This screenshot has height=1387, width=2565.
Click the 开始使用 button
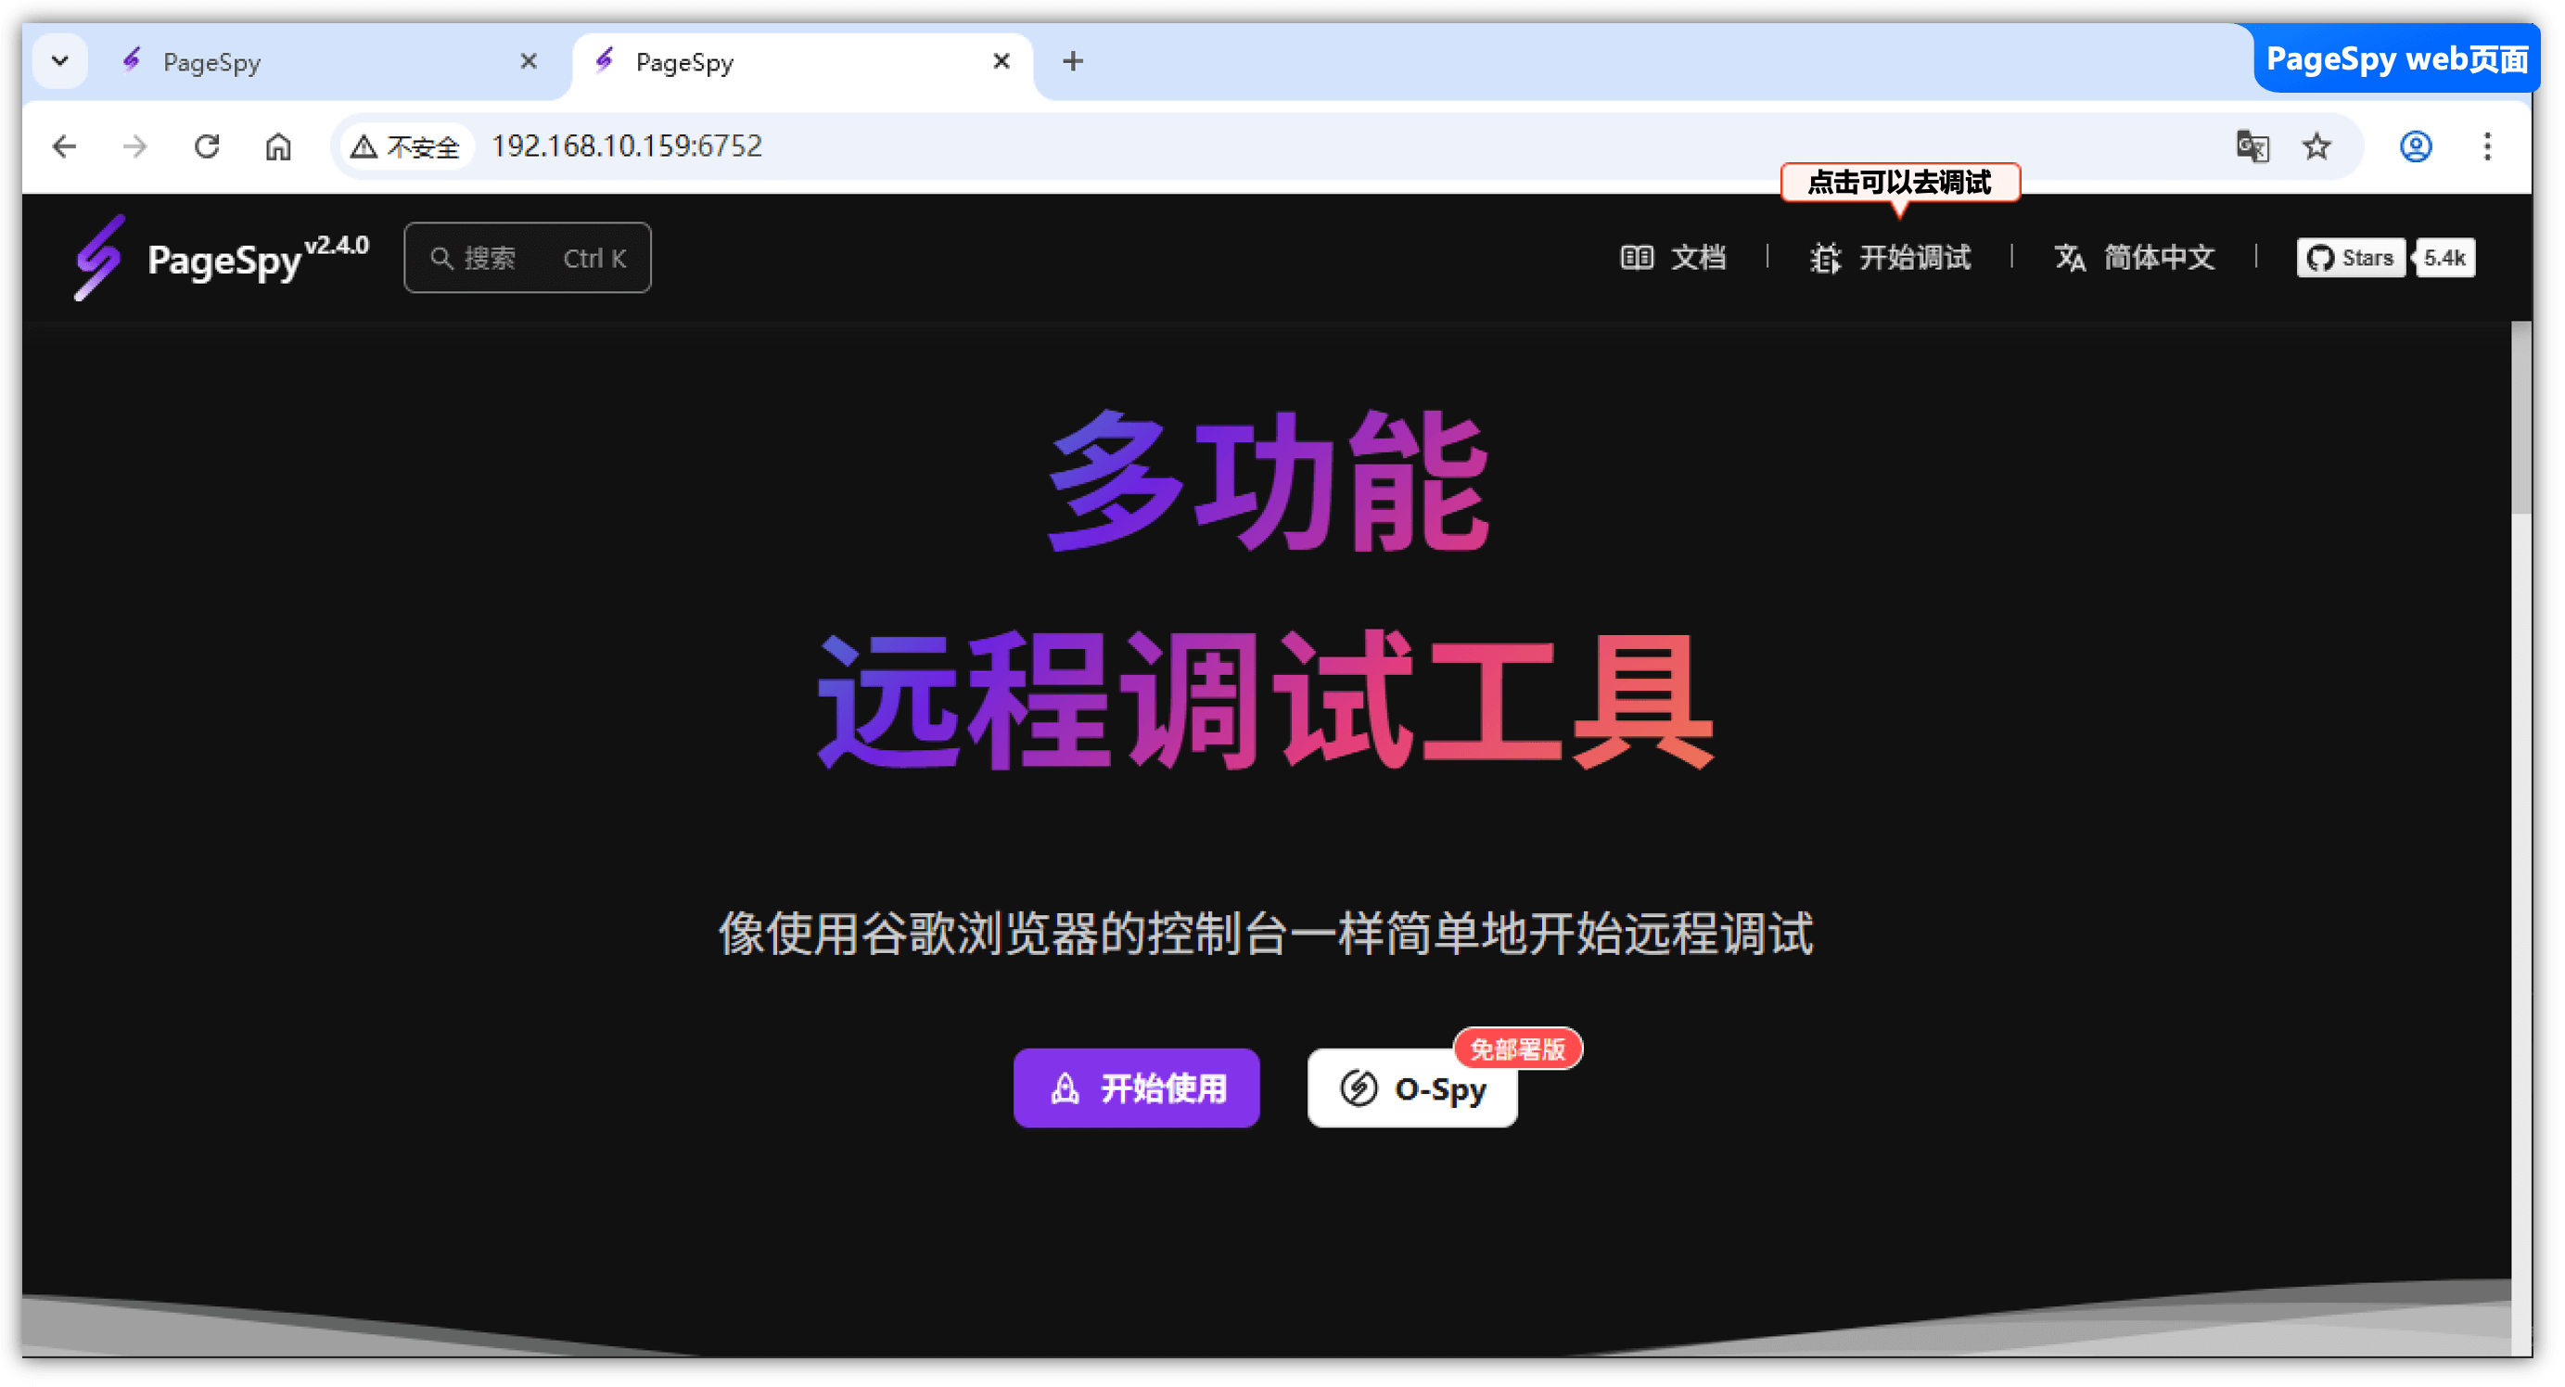1136,1088
